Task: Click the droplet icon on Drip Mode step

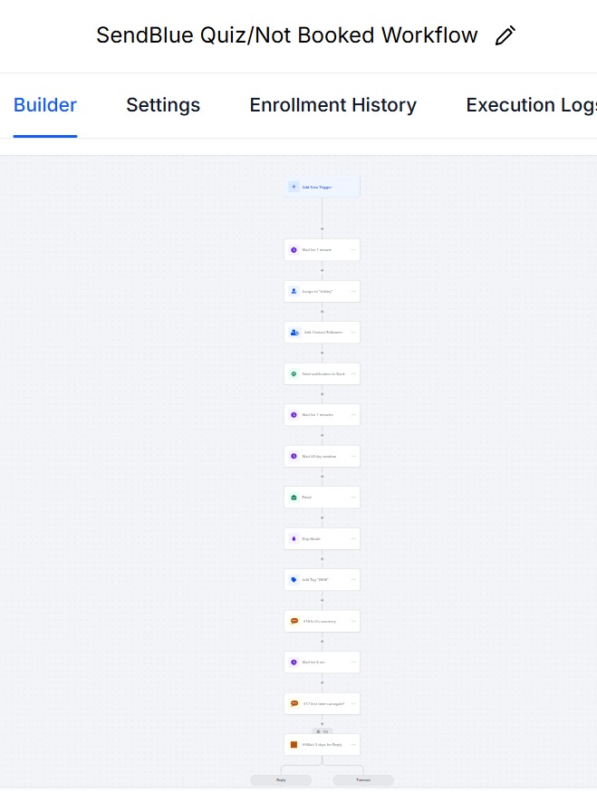Action: pyautogui.click(x=294, y=538)
